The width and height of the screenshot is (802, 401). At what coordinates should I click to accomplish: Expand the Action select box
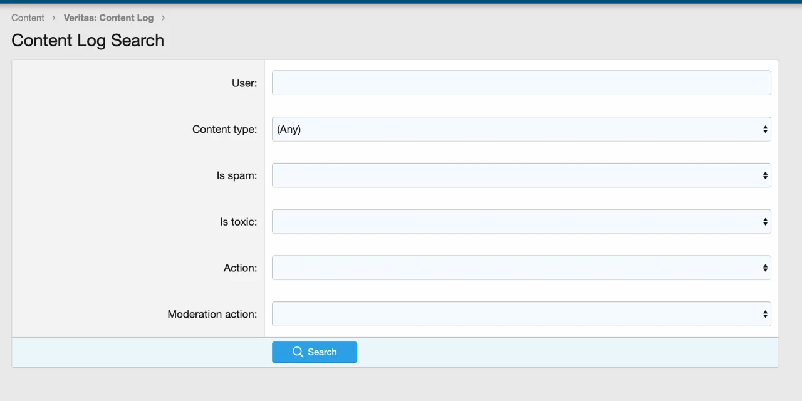[514, 268]
